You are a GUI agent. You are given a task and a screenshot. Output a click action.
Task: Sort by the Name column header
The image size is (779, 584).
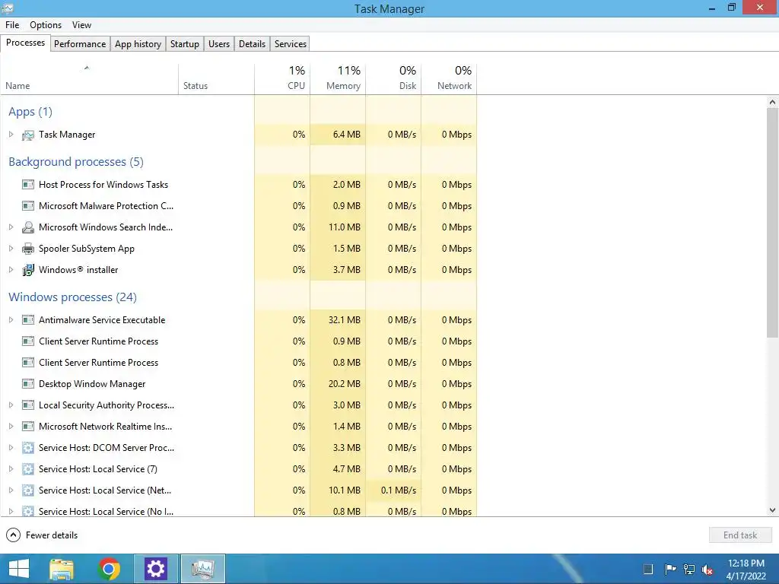pyautogui.click(x=90, y=79)
